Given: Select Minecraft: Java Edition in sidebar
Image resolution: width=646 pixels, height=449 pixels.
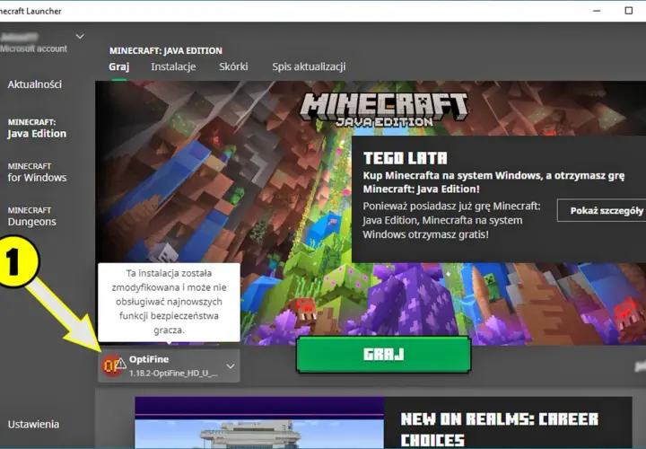Looking at the screenshot, I should pyautogui.click(x=37, y=128).
